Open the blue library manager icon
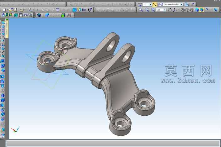 pyautogui.click(x=74, y=10)
